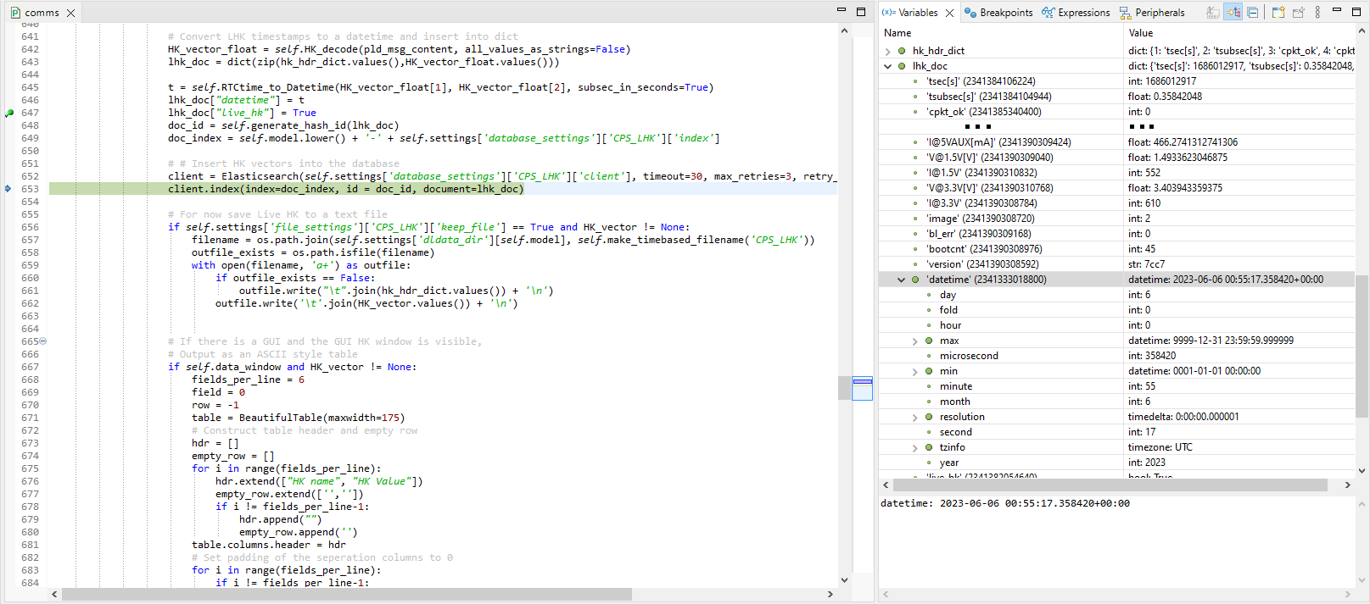1370x604 pixels.
Task: Open the Variables View Menu
Action: pyautogui.click(x=1317, y=12)
